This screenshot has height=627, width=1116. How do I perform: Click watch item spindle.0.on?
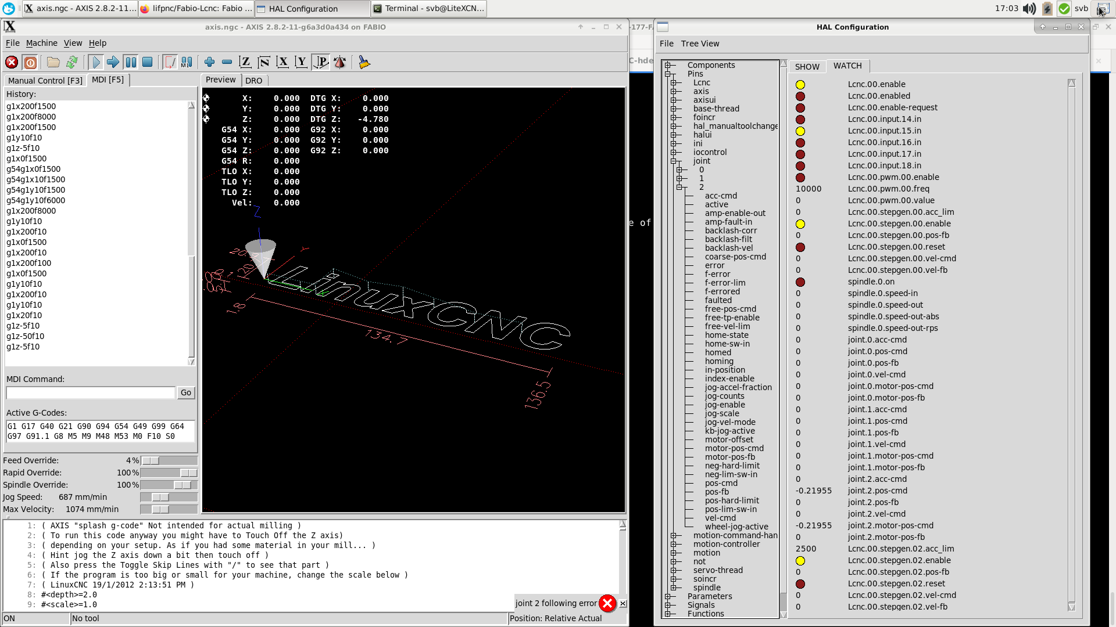[x=871, y=282]
